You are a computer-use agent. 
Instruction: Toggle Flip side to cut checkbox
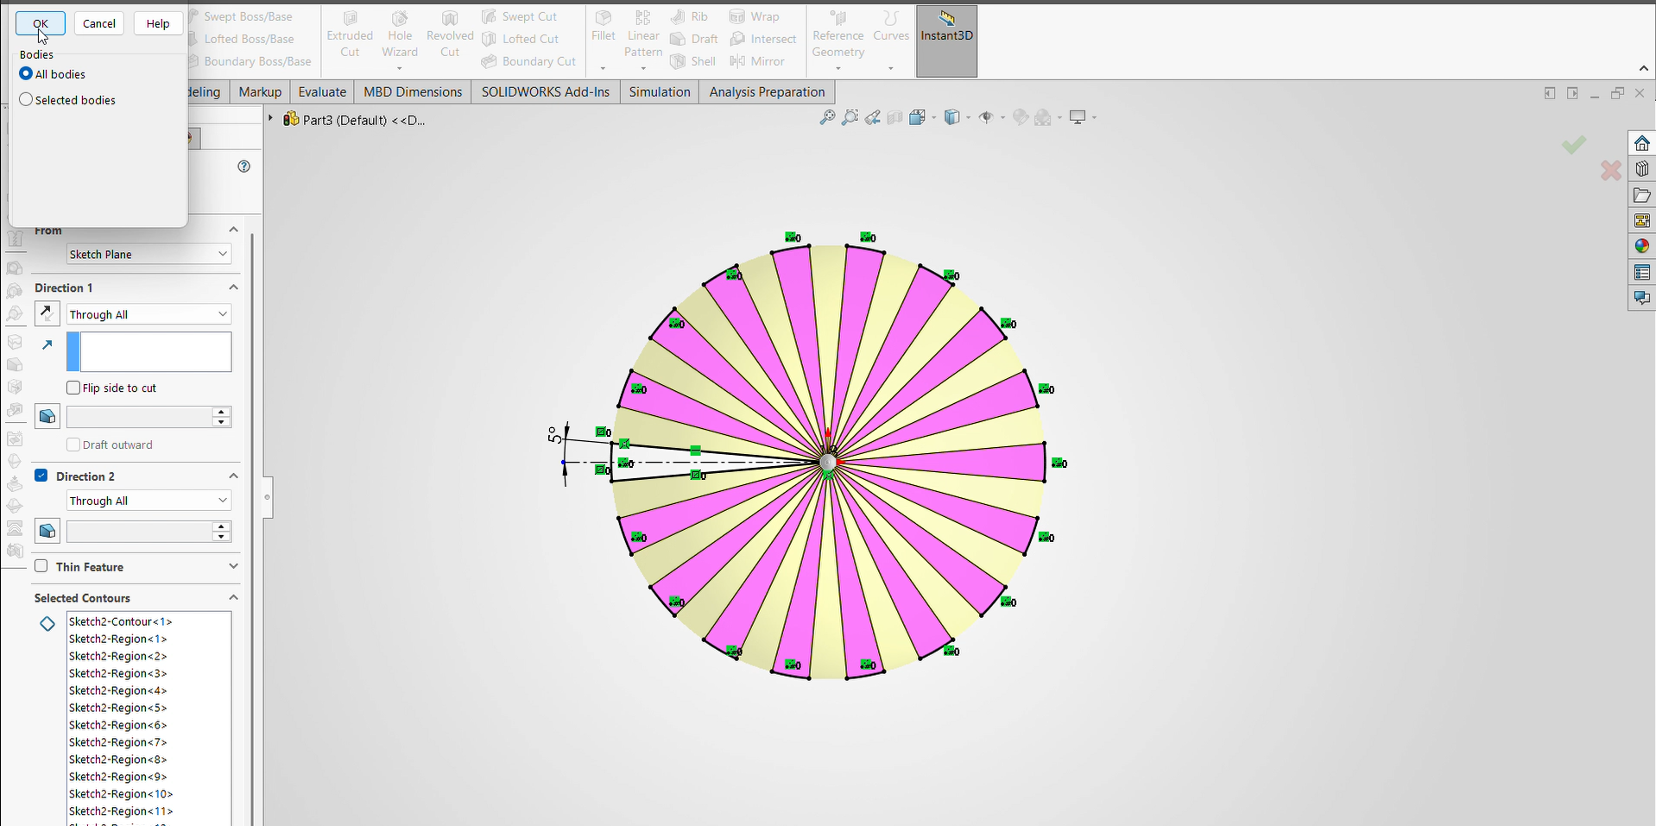pos(73,388)
